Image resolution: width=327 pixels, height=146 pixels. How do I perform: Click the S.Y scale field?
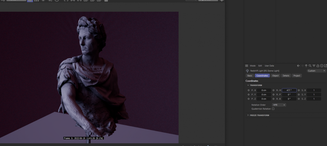[x=314, y=95]
